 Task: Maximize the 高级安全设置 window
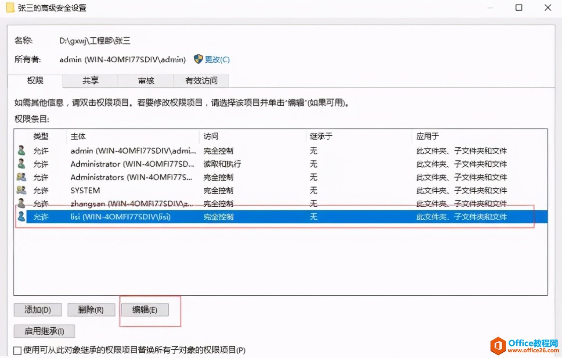519,7
